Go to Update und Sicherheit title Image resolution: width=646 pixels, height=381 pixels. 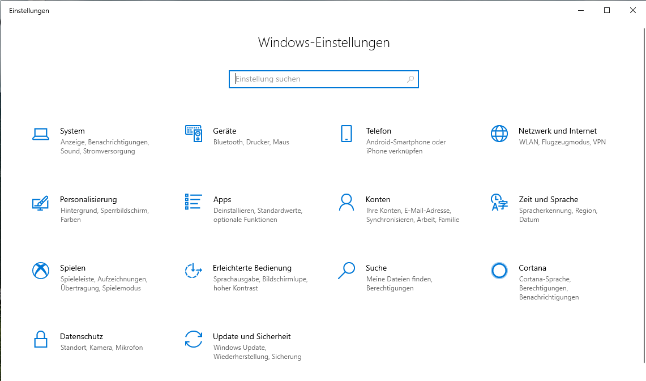pos(252,336)
